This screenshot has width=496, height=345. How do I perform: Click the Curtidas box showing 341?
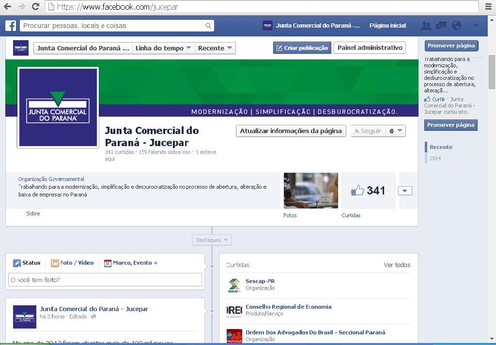368,191
